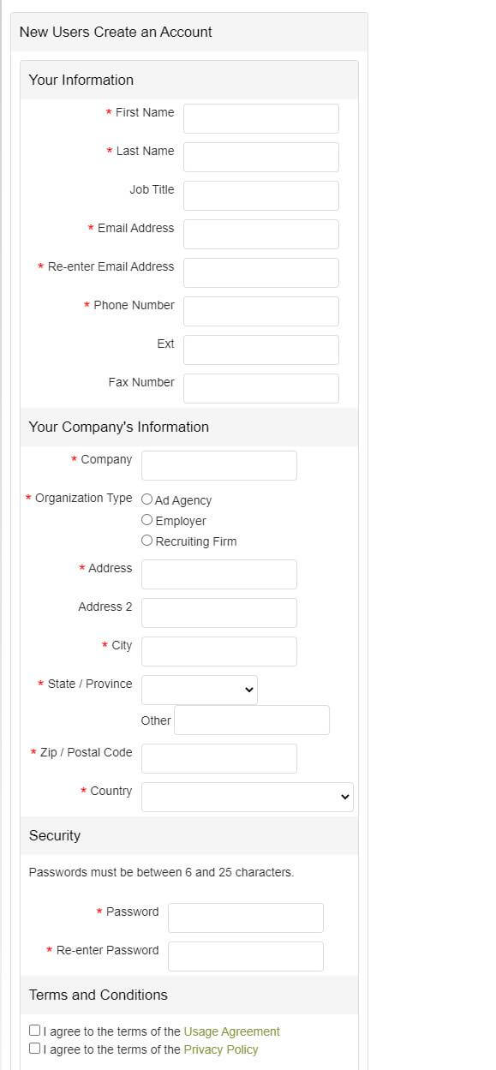Focus the Phone Number input box
This screenshot has width=496, height=1070.
[261, 311]
